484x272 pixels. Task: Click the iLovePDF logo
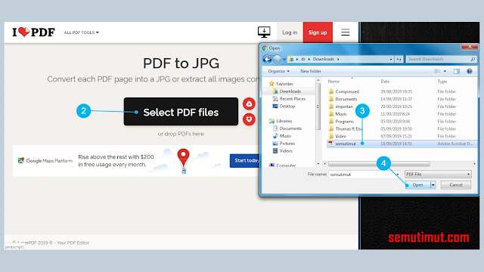(x=33, y=32)
